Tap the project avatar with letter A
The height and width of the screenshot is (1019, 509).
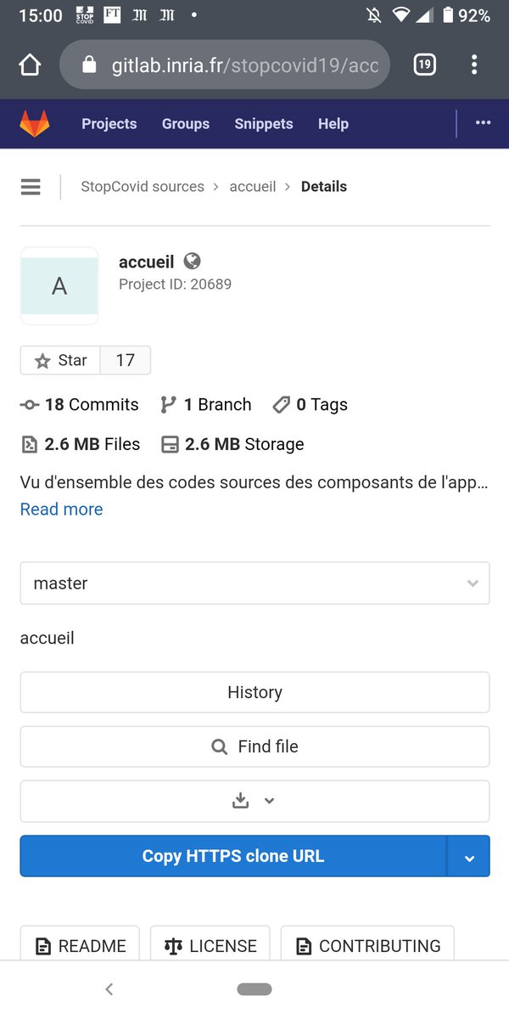59,286
